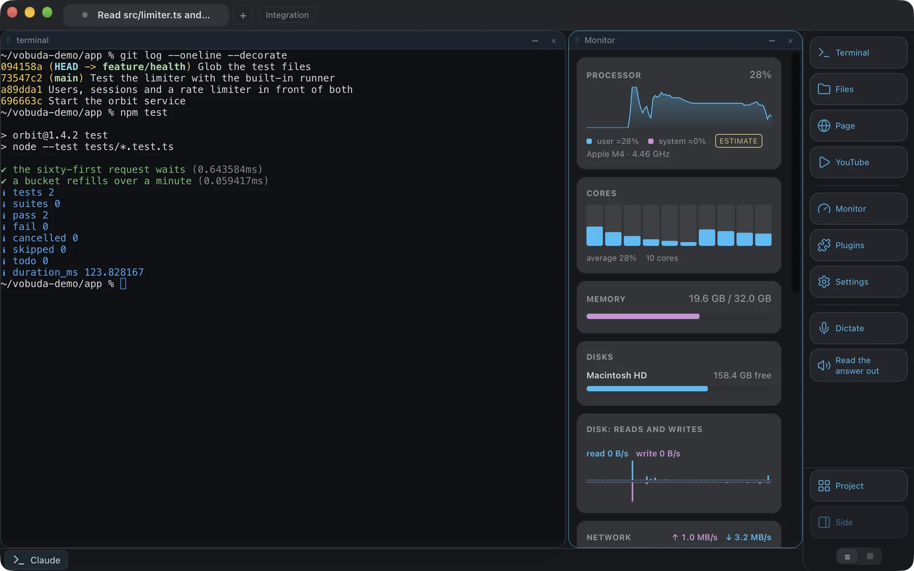
Task: Grab the Monitor panel drag handle
Action: [577, 40]
